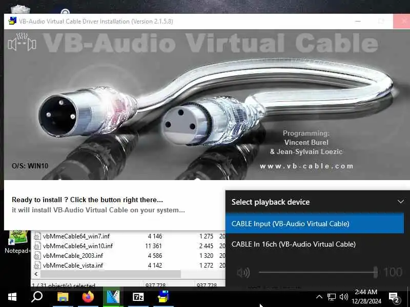Select CABLE Input (VB-Audio Virtual Cable) playback device
Screen dimensions: 410x307
315,224
